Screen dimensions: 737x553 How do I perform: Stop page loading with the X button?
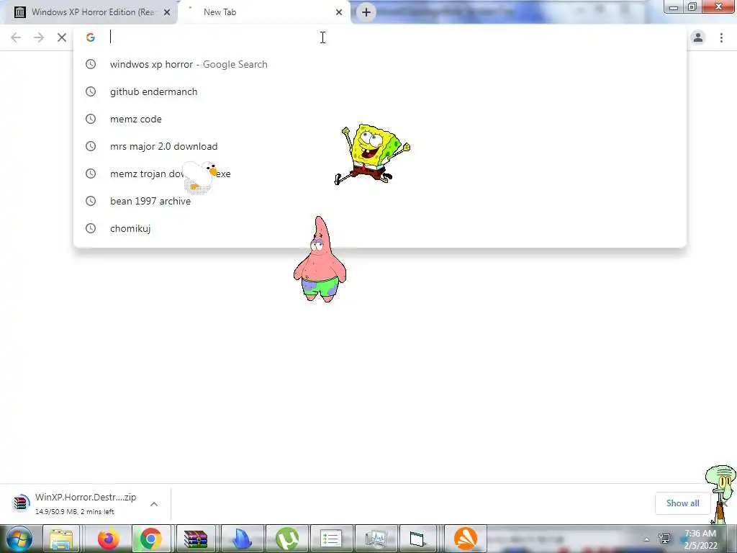[x=62, y=37]
